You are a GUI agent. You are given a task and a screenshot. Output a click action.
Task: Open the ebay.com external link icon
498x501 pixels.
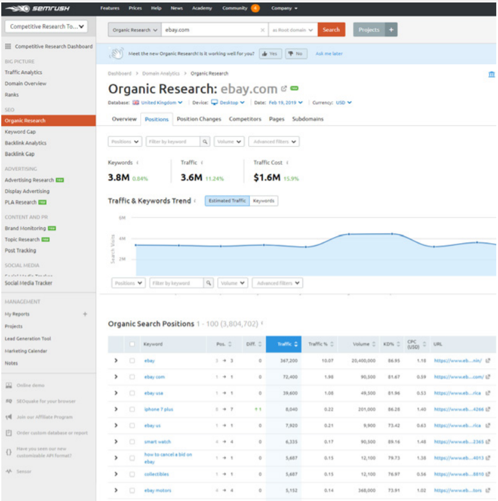284,88
